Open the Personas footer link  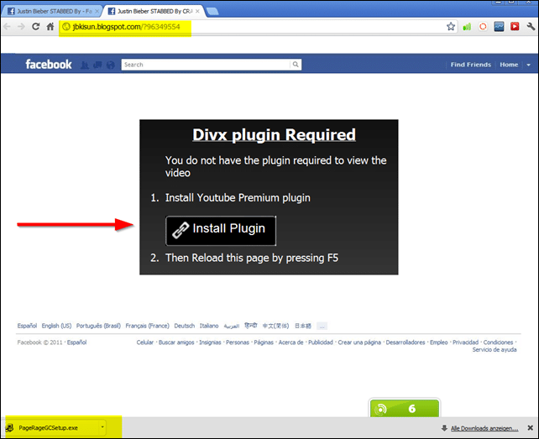coord(238,342)
